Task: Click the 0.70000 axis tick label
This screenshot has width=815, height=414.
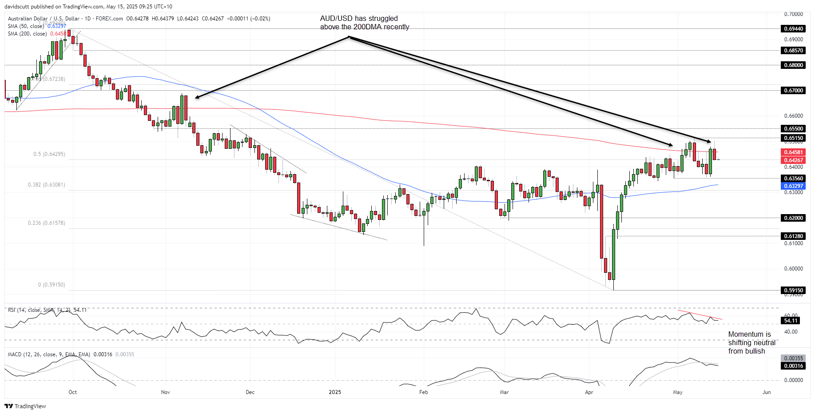Action: point(794,14)
